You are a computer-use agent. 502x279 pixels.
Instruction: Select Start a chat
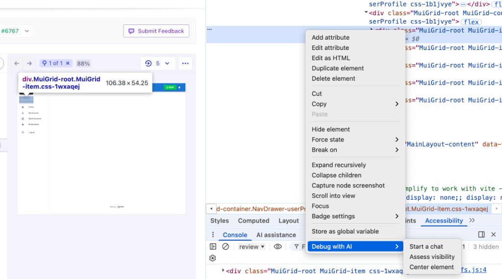click(x=426, y=246)
